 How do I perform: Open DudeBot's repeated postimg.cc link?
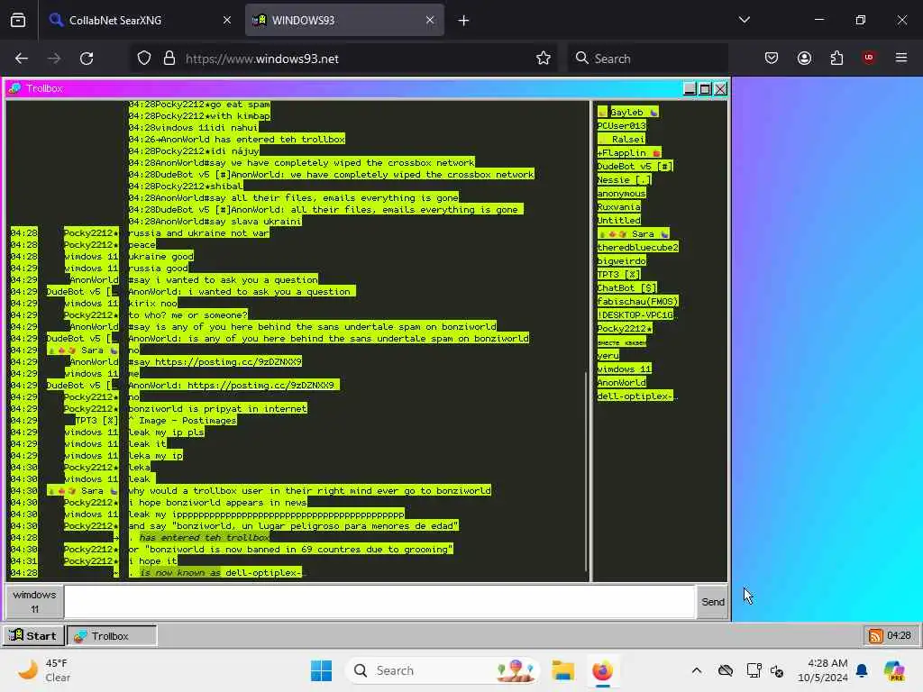pyautogui.click(x=260, y=386)
